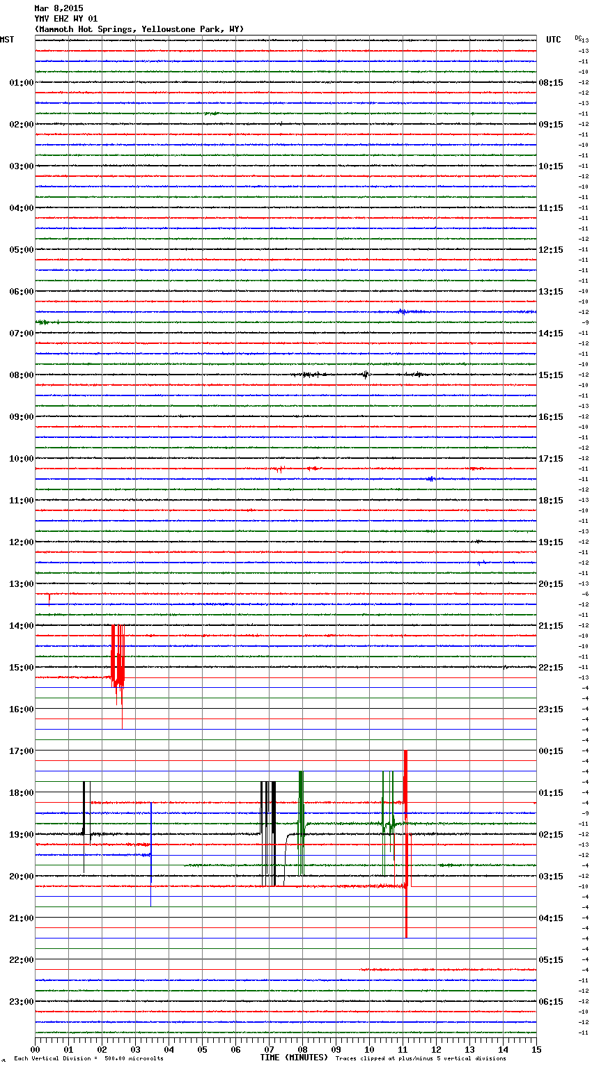Click the "09:15" UTC time label
Image resolution: width=592 pixels, height=1068 pixels.
(x=550, y=124)
